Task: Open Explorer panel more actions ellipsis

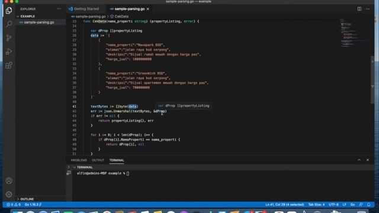Action: tap(59, 9)
